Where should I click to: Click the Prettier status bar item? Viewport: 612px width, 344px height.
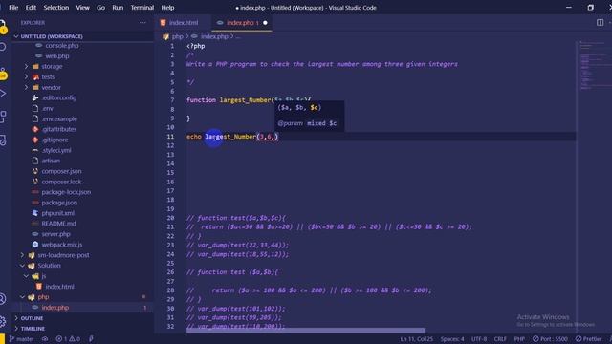(x=589, y=339)
